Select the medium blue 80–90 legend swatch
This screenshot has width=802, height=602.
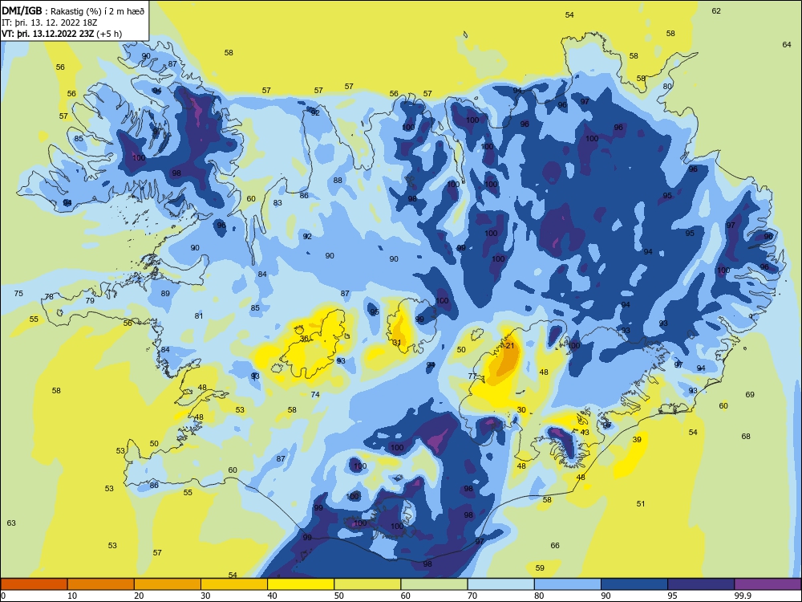pos(568,584)
